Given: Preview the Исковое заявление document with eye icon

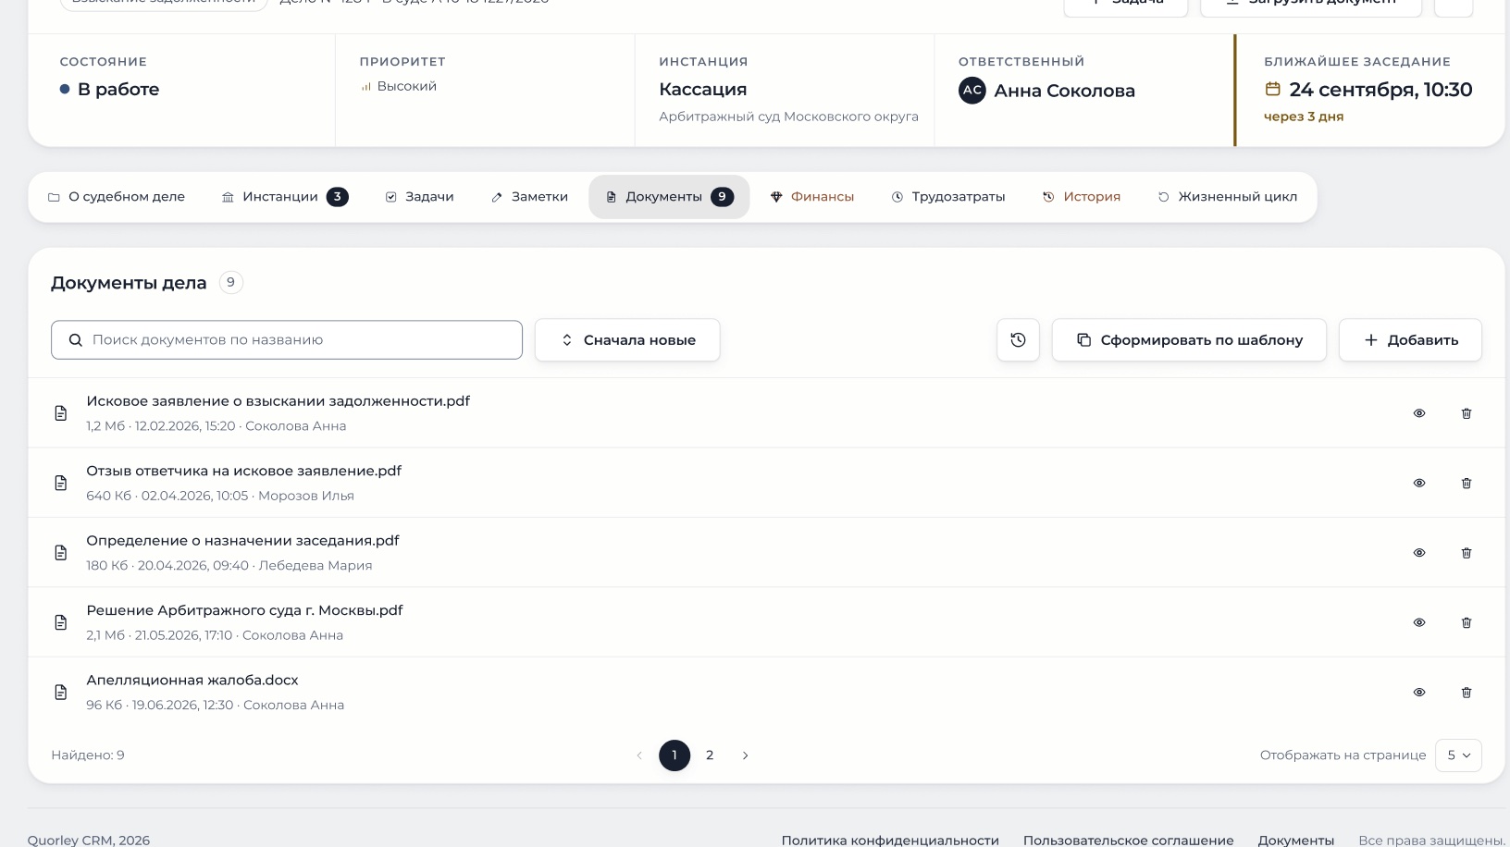Looking at the screenshot, I should click(1419, 413).
